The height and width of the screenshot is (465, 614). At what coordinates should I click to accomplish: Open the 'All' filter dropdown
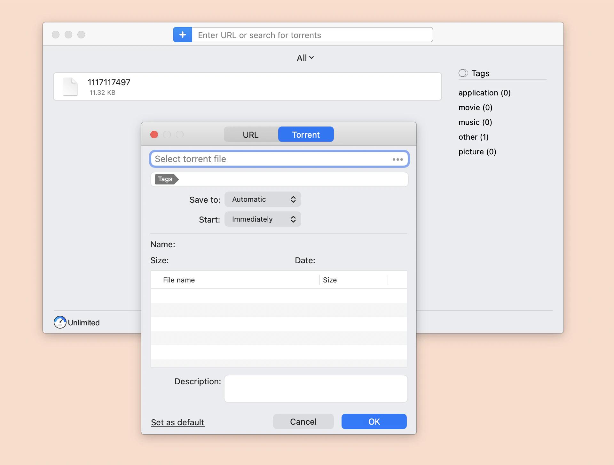(x=304, y=58)
